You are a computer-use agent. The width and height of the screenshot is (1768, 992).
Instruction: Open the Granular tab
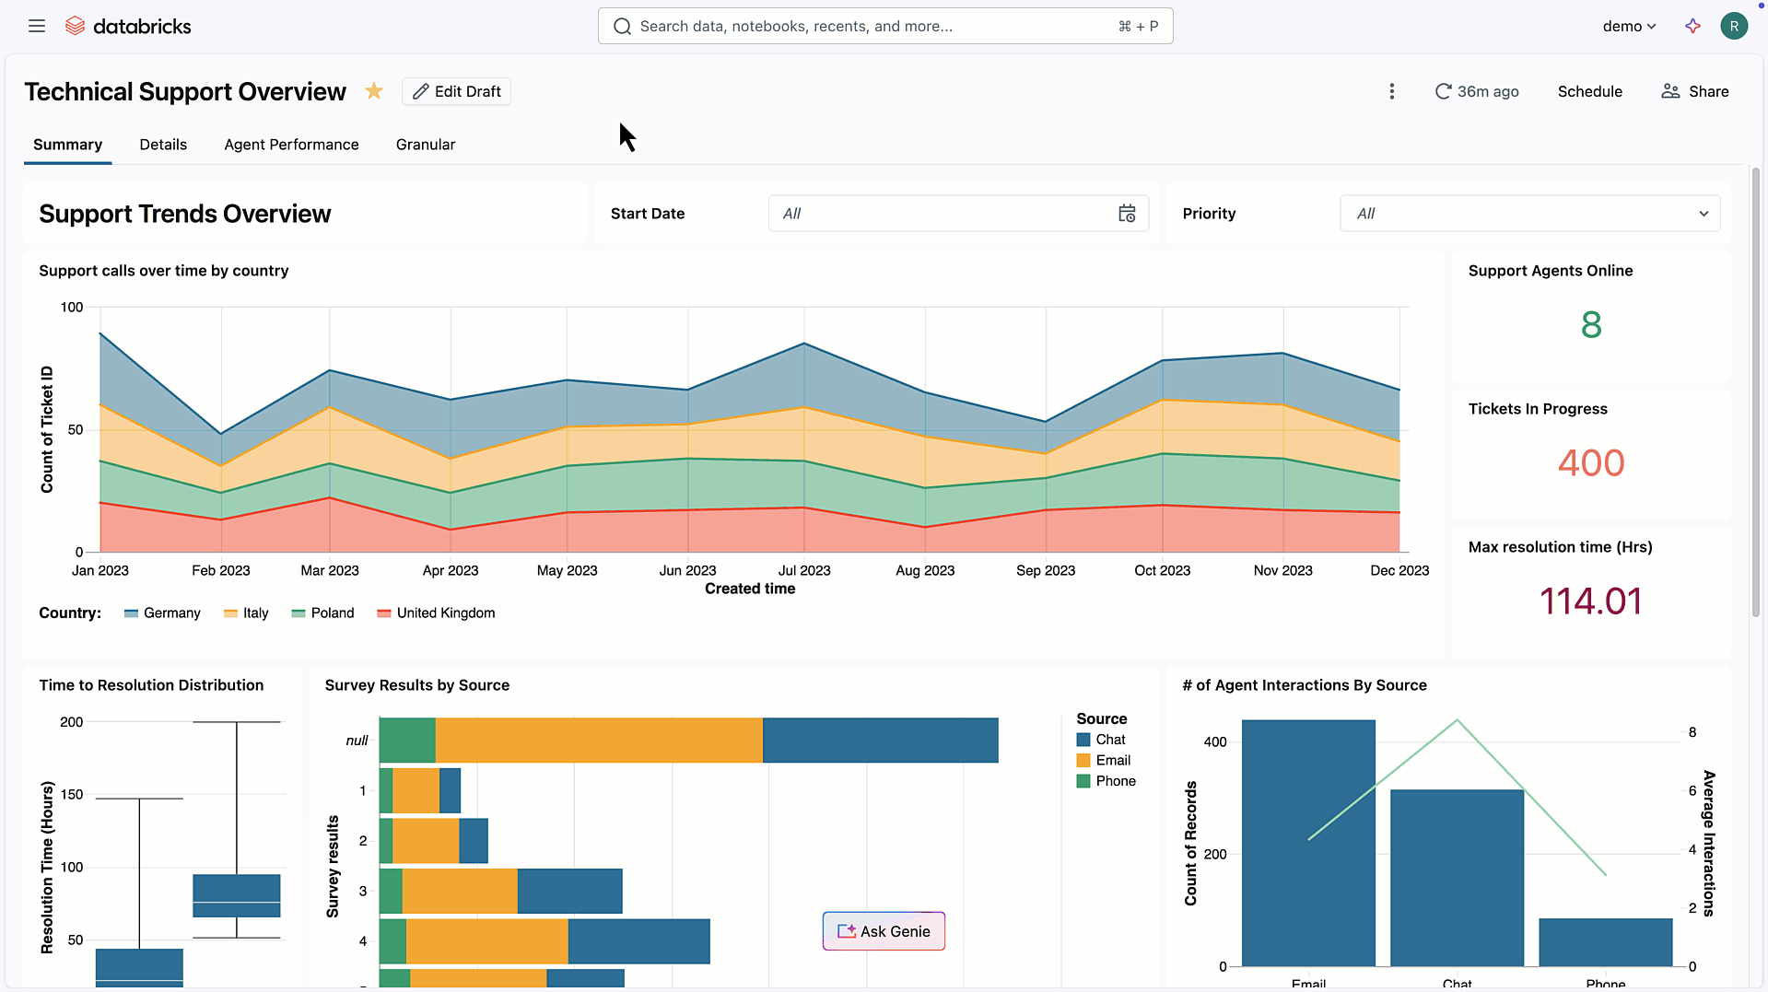coord(425,145)
